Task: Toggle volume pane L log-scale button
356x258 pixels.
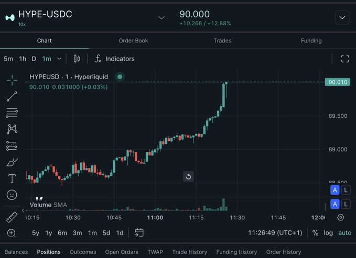Action: 346,204
